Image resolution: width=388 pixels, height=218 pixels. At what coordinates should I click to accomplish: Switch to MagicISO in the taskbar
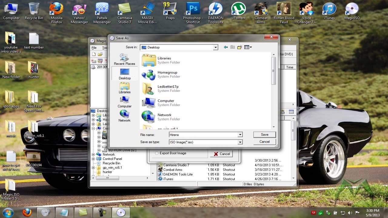pyautogui.click(x=121, y=212)
